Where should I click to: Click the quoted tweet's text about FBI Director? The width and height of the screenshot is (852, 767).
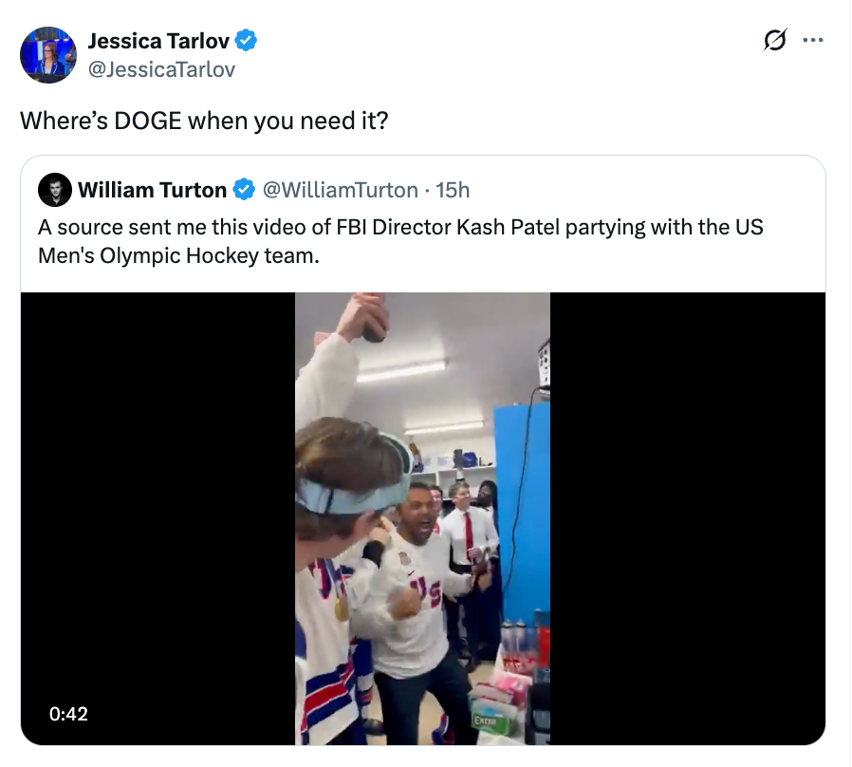(398, 238)
